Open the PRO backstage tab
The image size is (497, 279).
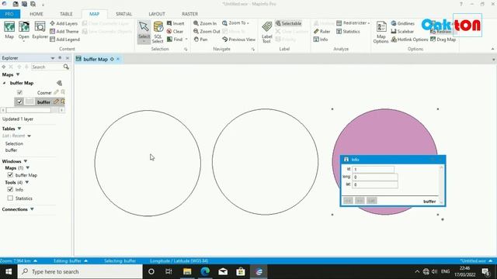pos(10,14)
